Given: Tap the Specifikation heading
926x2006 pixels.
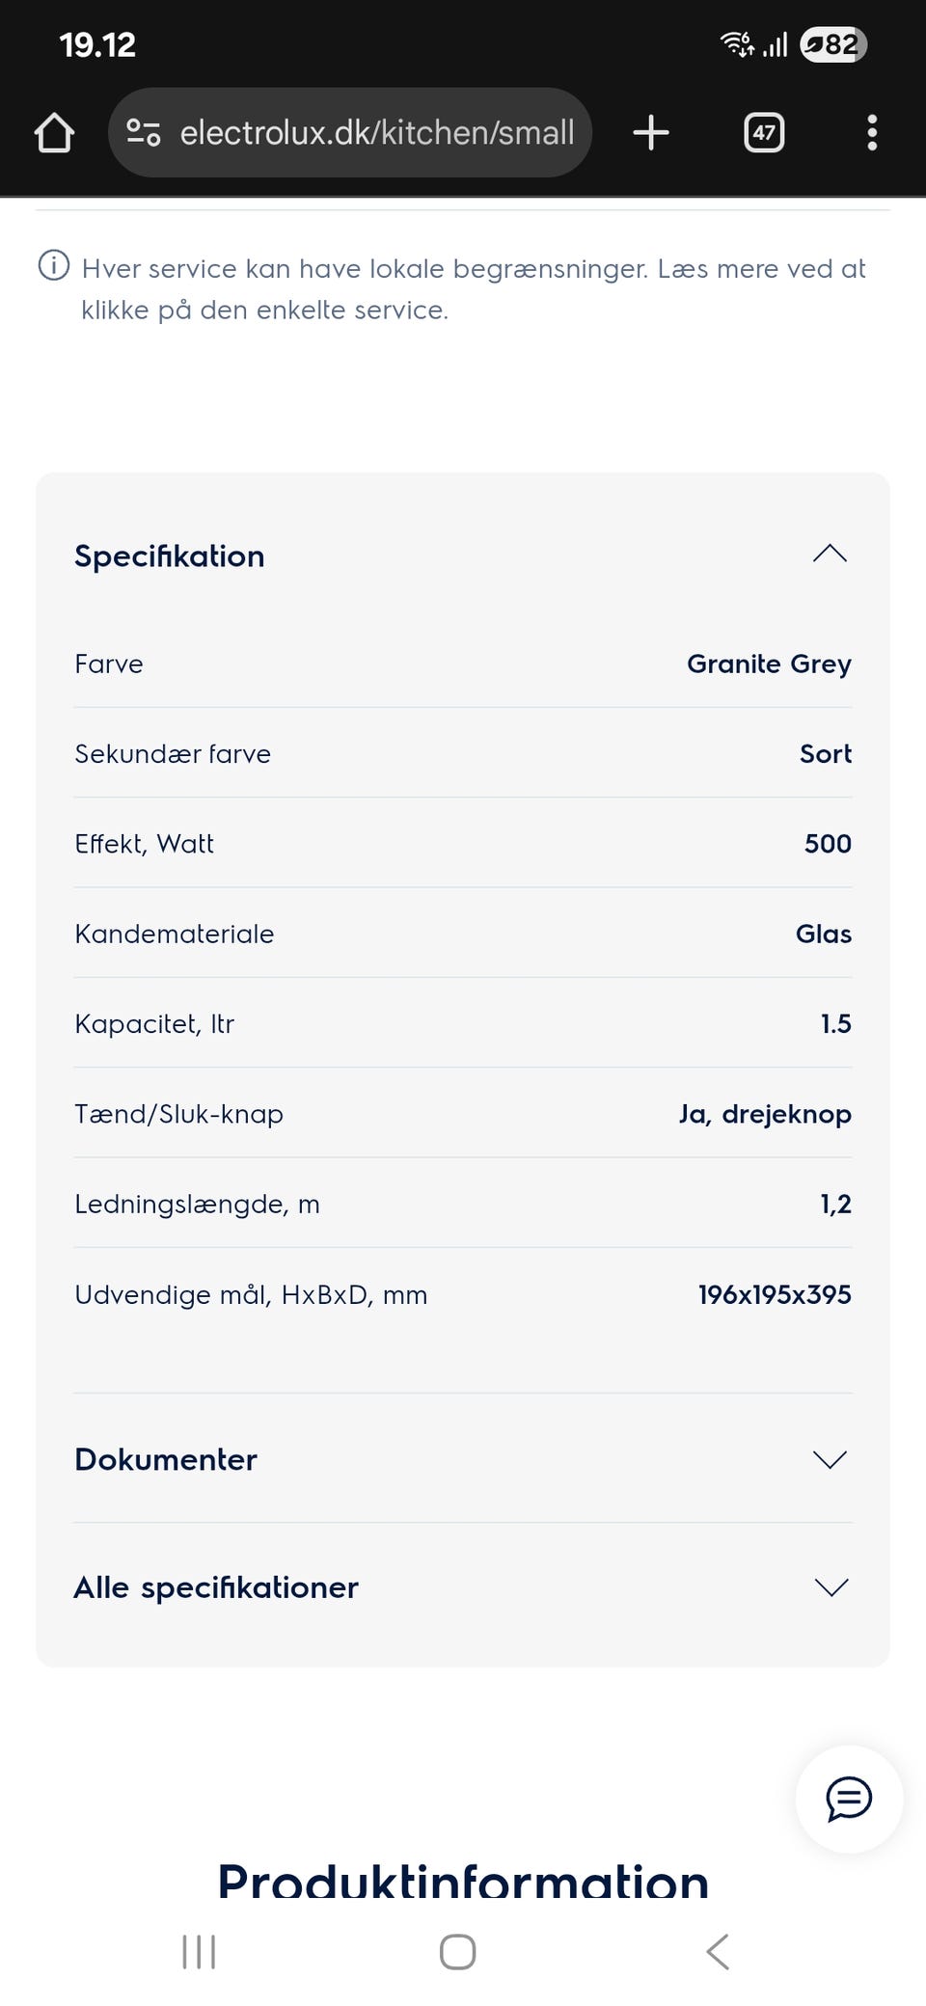Looking at the screenshot, I should coord(170,556).
